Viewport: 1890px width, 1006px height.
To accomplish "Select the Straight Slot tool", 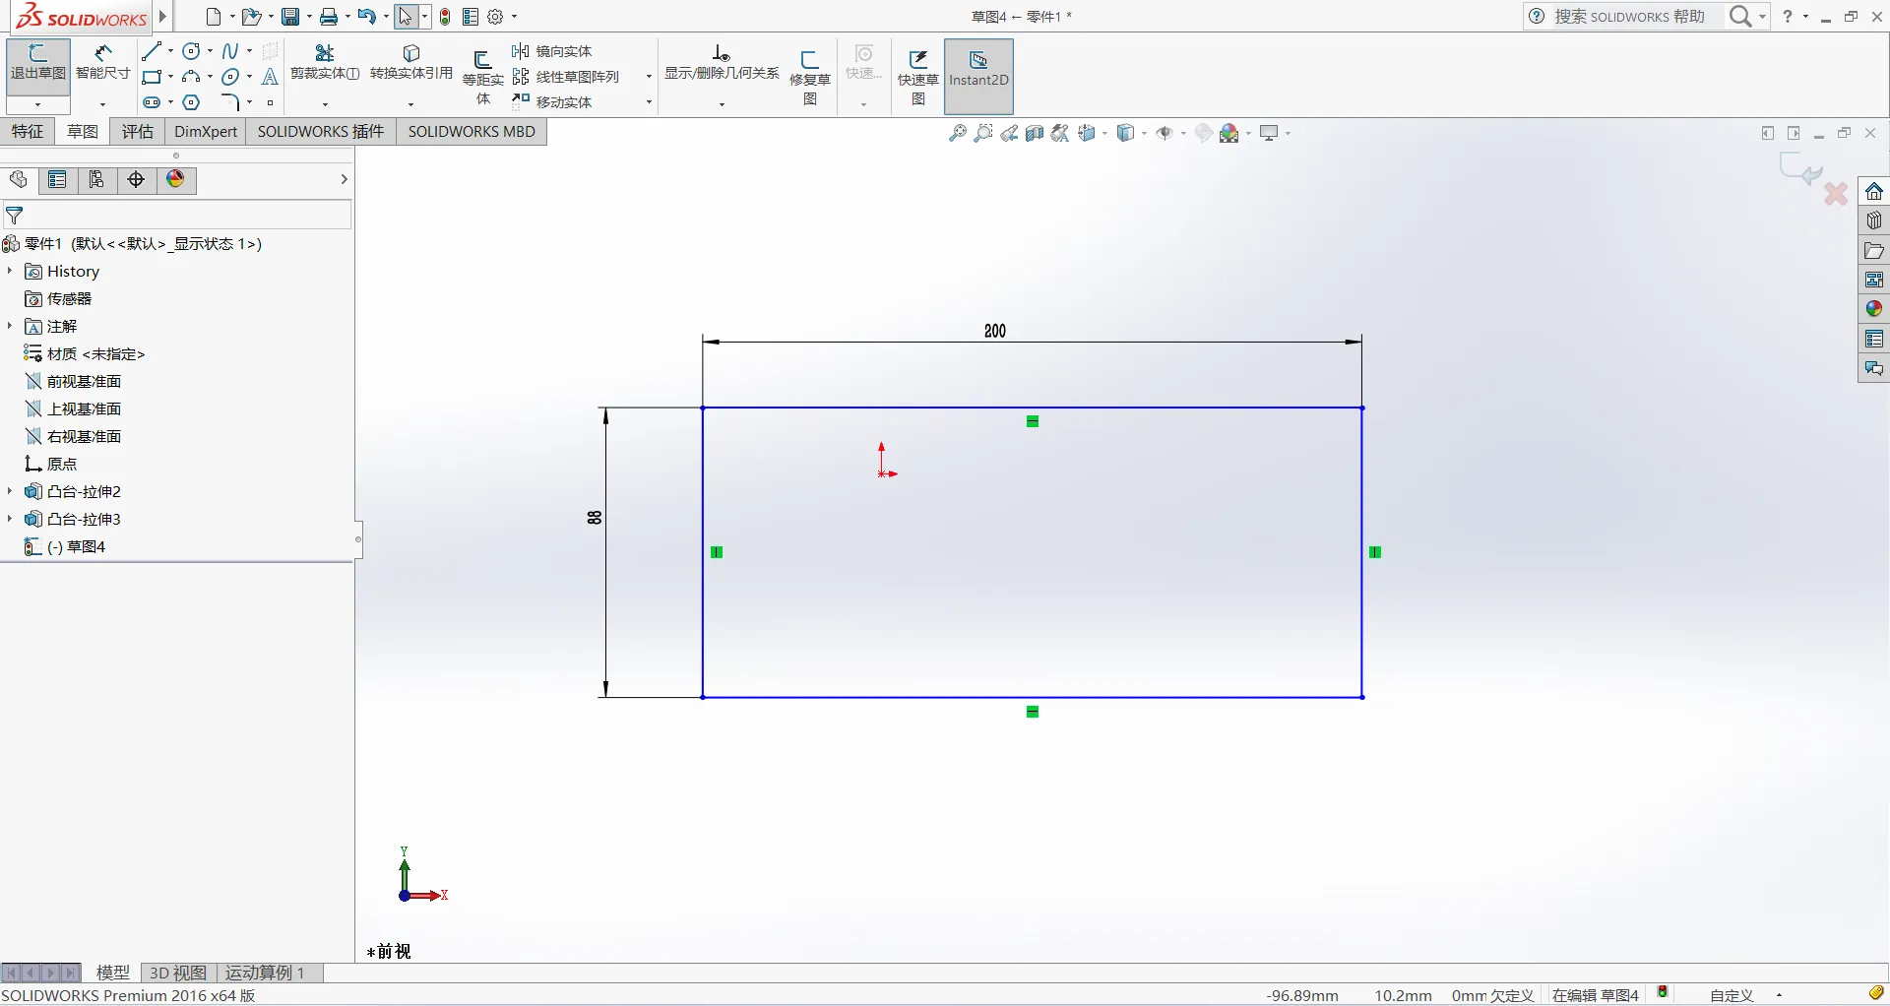I will 152,102.
